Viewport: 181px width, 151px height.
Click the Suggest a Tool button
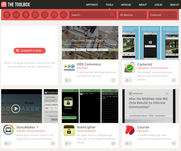pyautogui.click(x=30, y=51)
